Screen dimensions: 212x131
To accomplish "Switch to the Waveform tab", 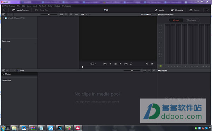I will [x=191, y=20].
